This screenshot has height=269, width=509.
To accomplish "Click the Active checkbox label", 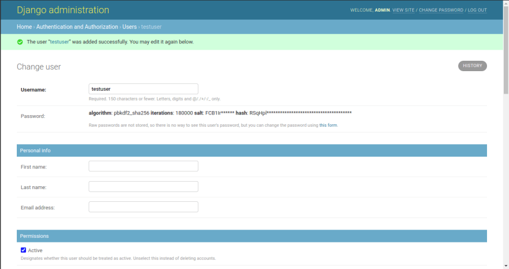I will coord(35,250).
